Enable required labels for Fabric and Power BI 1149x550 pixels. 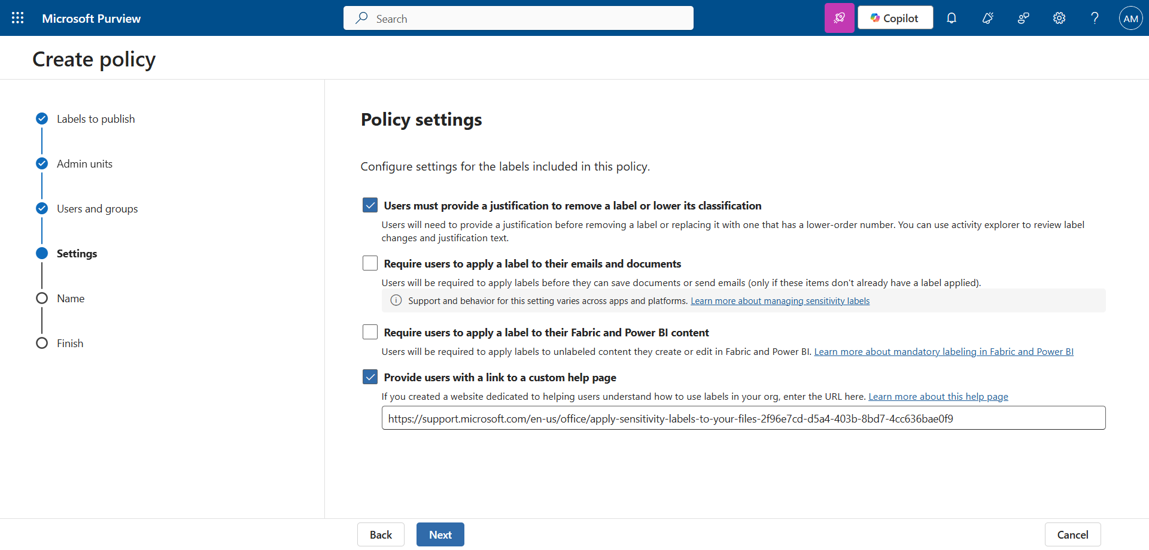(370, 332)
